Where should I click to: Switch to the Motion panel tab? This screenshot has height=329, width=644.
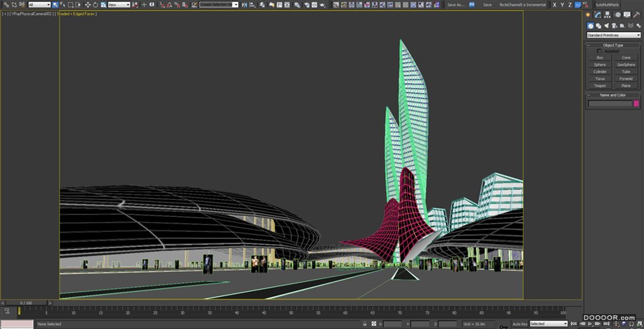coord(618,15)
